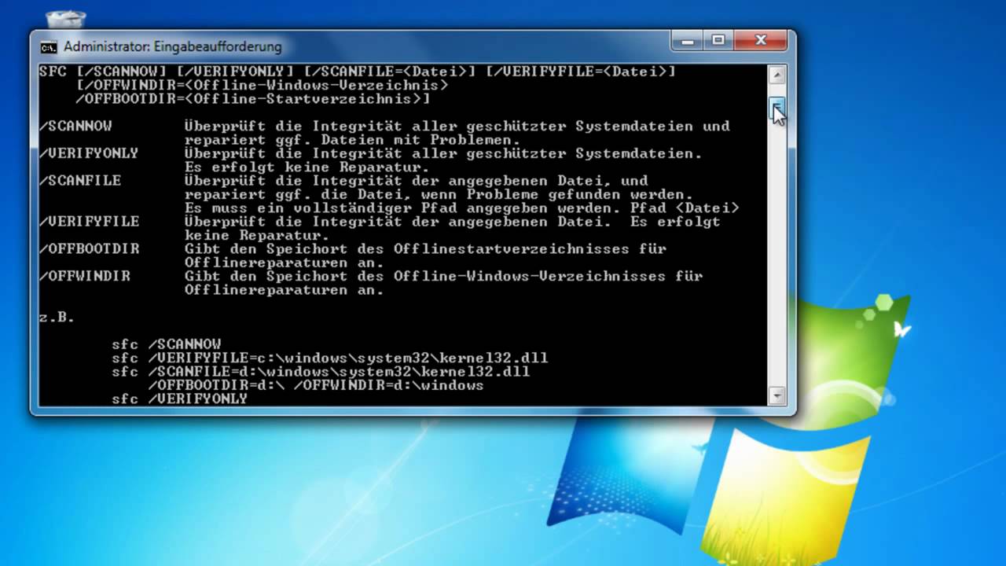Viewport: 1006px width, 566px height.
Task: Click text 'repariert ggf. Dateien mit Problemen.'
Action: (353, 140)
